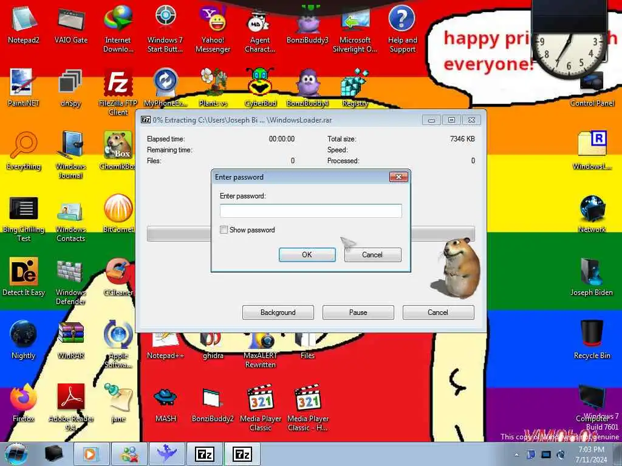Screen dimensions: 622x466
Task: Launch Notepad++ icon
Action: click(x=165, y=346)
